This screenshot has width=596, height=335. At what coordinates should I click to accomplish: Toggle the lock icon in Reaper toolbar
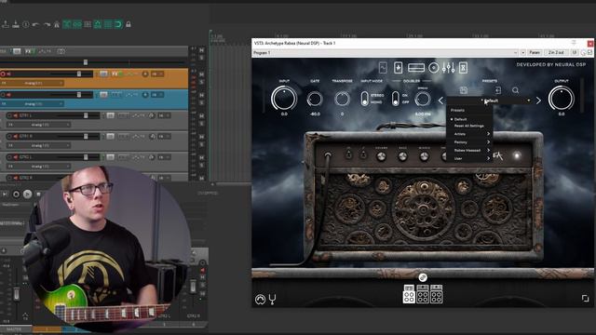129,25
